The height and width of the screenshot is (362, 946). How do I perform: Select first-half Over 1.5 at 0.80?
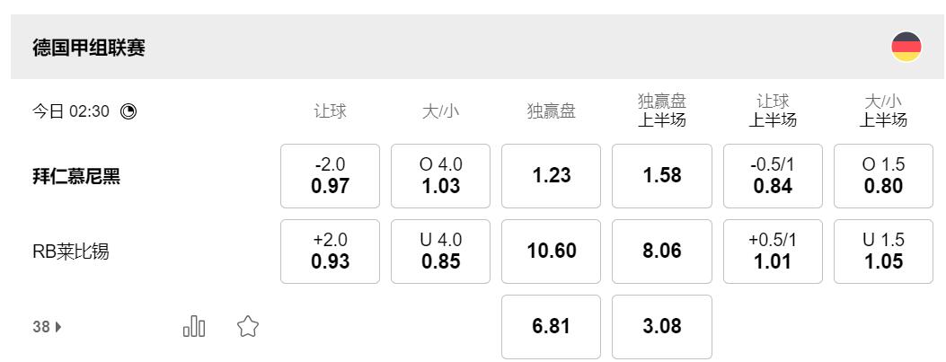pyautogui.click(x=883, y=176)
